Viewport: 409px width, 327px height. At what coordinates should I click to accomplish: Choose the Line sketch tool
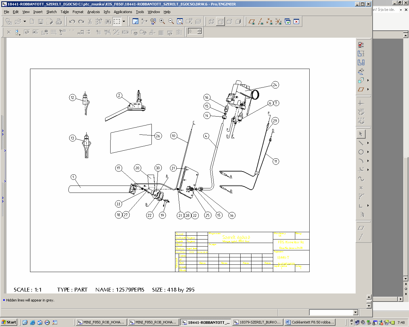[361, 143]
